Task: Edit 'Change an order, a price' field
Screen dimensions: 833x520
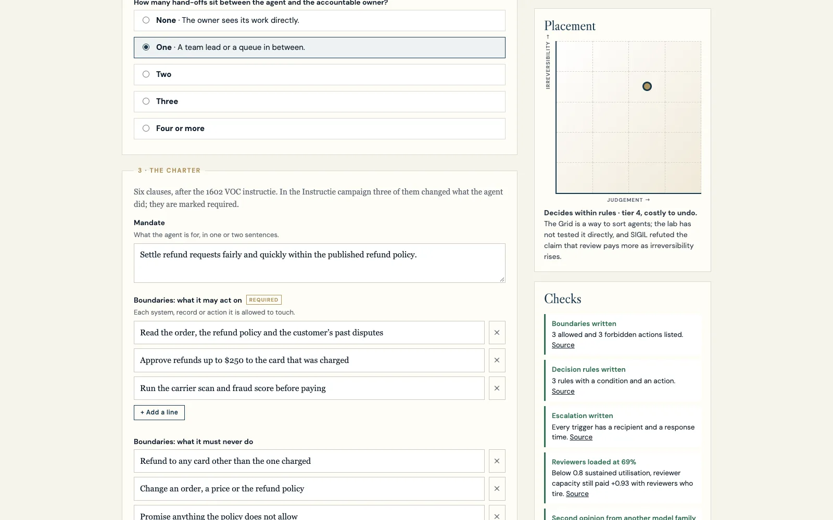Action: [x=309, y=489]
